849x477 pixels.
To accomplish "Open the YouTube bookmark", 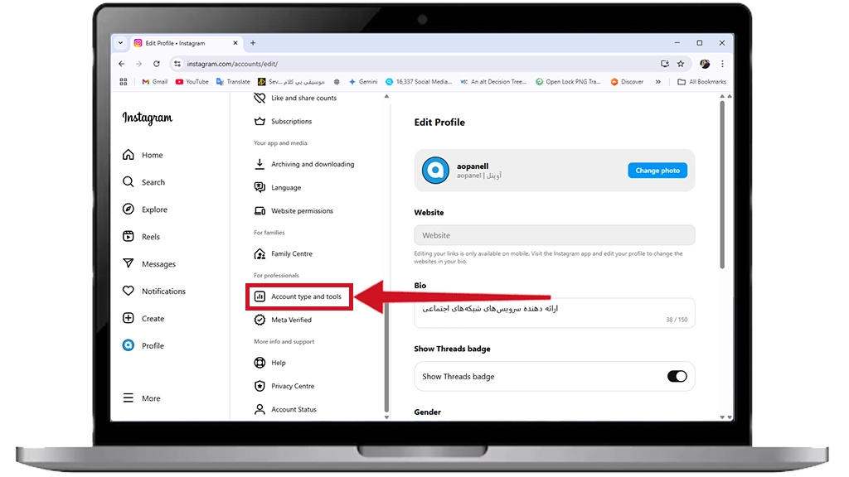I will [192, 82].
